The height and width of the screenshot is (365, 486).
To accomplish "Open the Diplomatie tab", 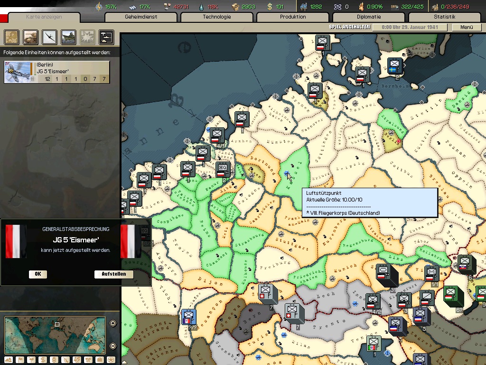I will point(369,17).
